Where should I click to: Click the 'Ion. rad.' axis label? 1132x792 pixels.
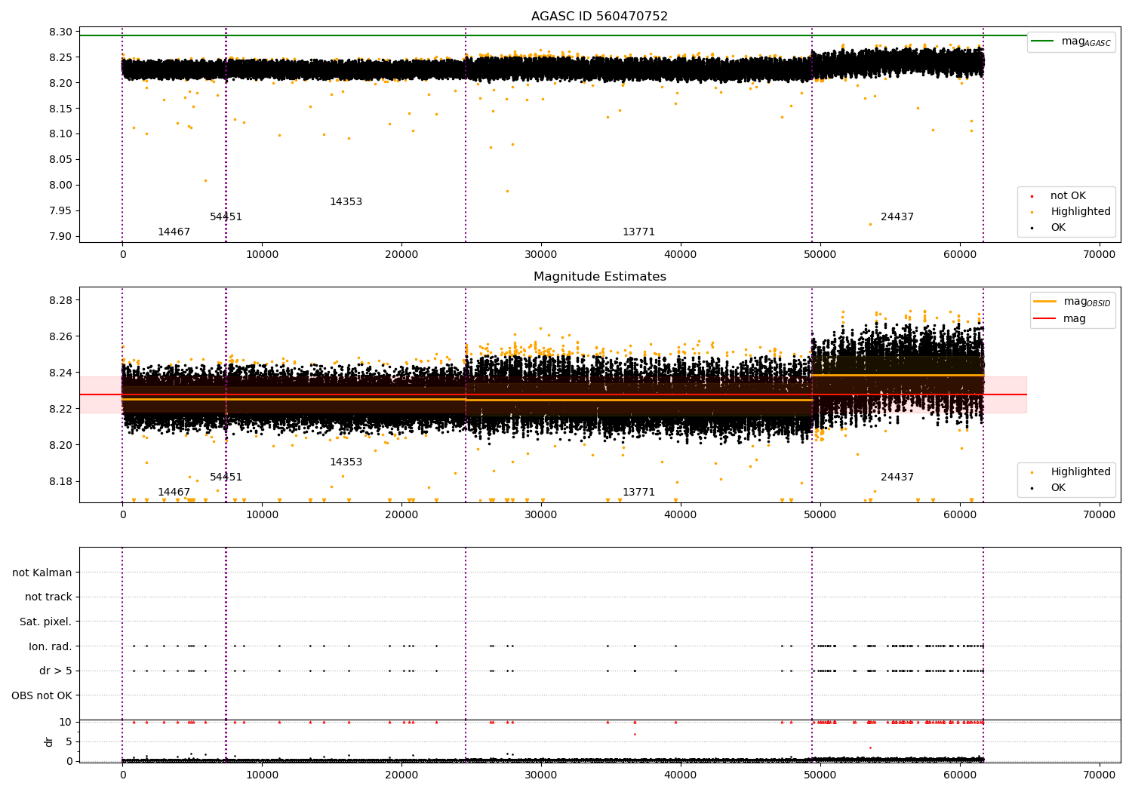coord(51,646)
